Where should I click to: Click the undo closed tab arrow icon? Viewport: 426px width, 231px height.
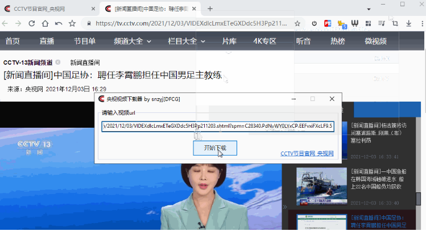point(59,24)
